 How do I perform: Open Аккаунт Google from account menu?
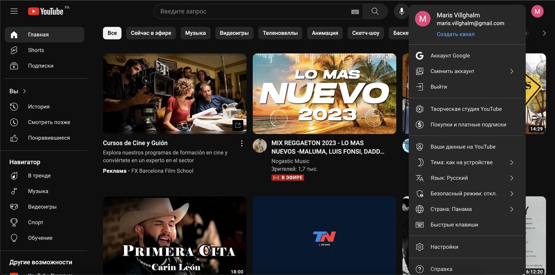[467, 56]
